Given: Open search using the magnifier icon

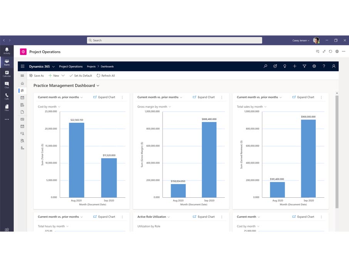Looking at the screenshot, I should click(x=266, y=66).
